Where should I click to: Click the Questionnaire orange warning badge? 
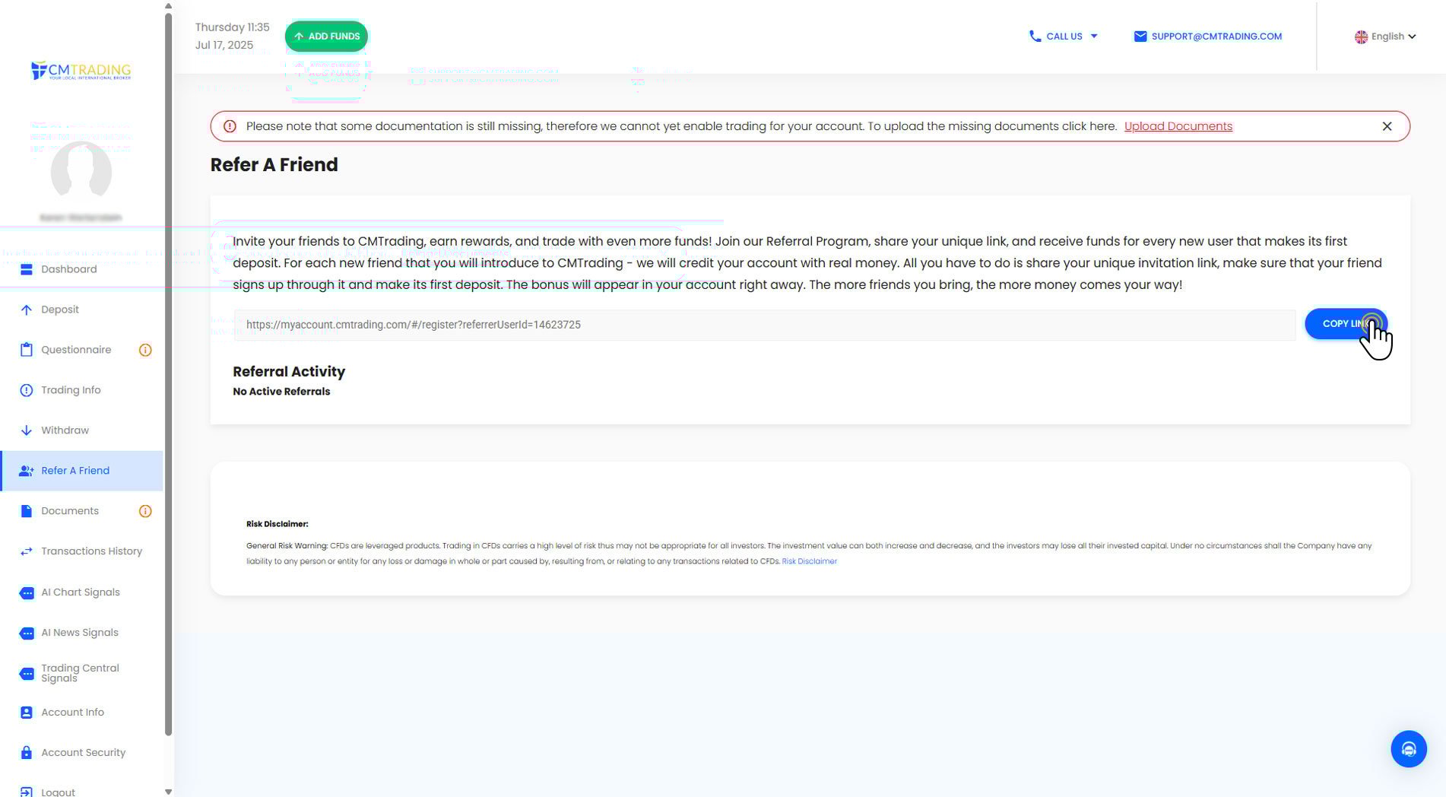click(x=145, y=350)
